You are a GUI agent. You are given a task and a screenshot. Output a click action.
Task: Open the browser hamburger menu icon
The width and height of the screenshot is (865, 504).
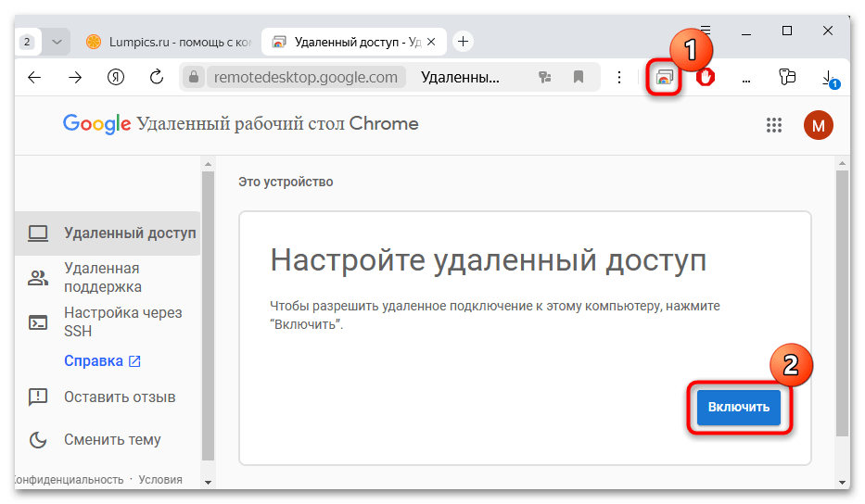pos(706,30)
